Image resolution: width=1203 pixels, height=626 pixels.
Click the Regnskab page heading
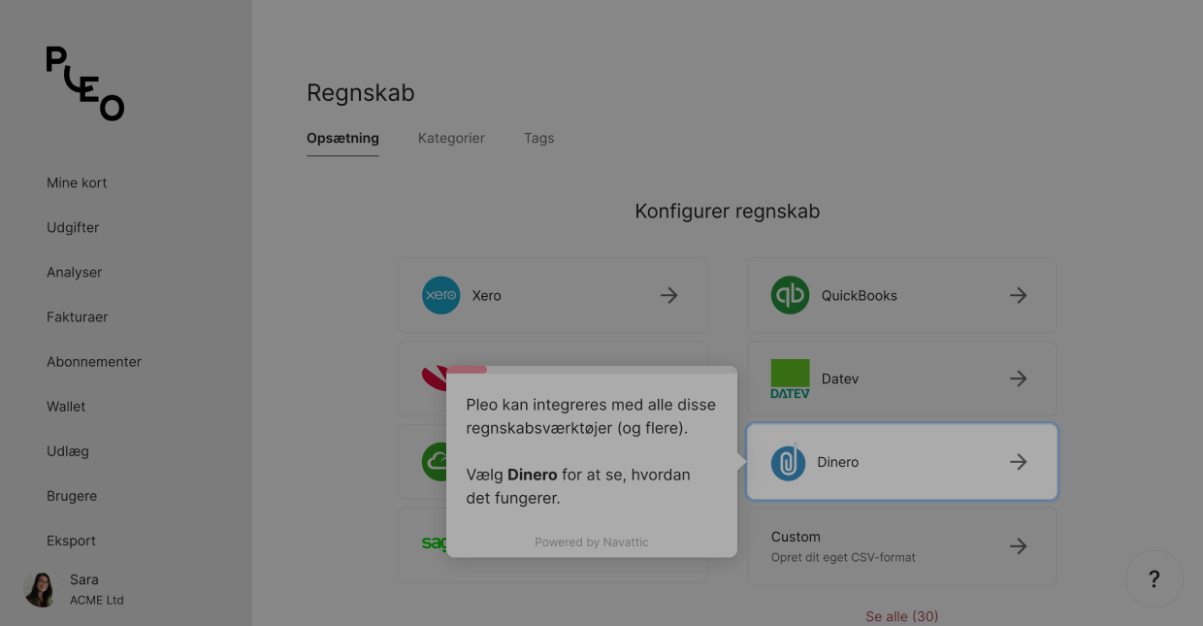pos(361,93)
